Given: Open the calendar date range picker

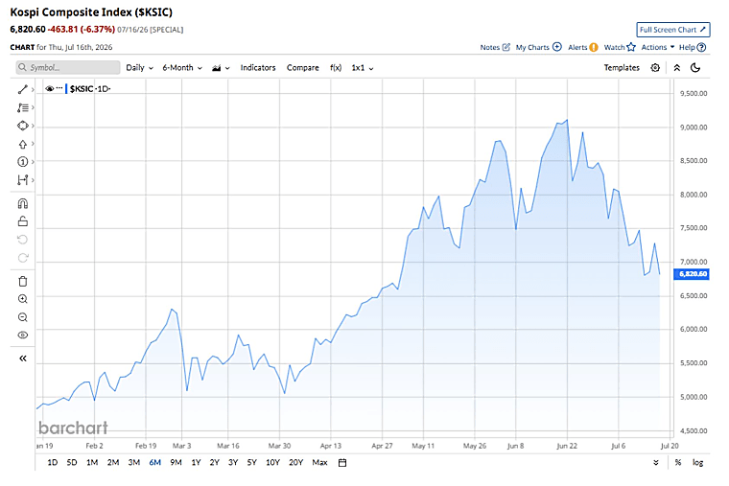Looking at the screenshot, I should coord(342,463).
